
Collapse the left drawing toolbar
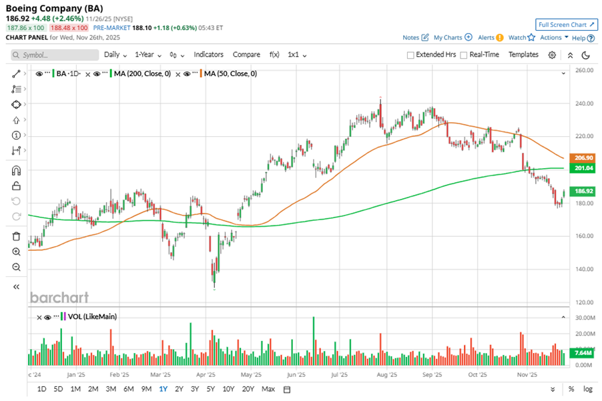(x=16, y=287)
